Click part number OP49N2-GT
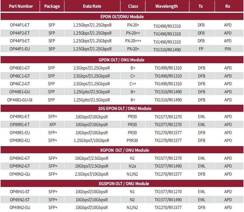The width and height of the screenshot is (244, 212). pos(20,166)
